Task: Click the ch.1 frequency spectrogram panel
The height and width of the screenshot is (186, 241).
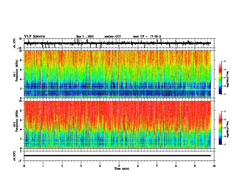Action: point(117,74)
